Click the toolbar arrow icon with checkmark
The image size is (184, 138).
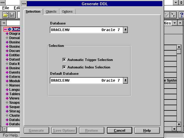point(167,15)
